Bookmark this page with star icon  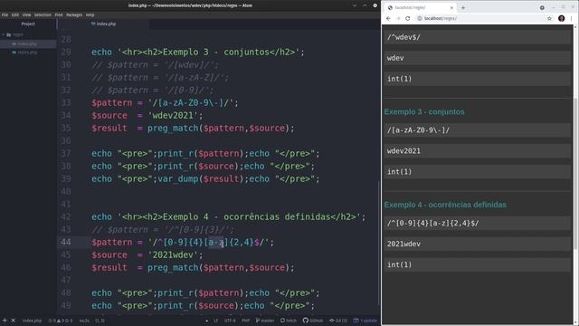click(549, 18)
